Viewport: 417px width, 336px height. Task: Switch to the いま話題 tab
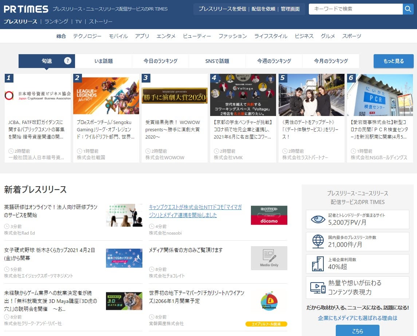103,61
